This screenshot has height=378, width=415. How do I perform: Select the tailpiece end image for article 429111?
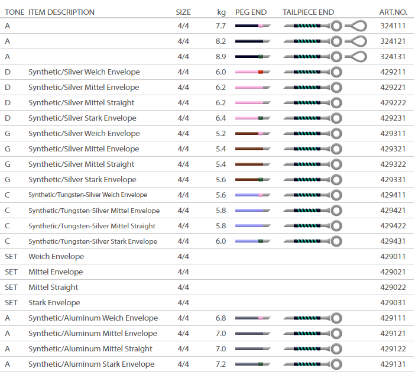pyautogui.click(x=312, y=318)
